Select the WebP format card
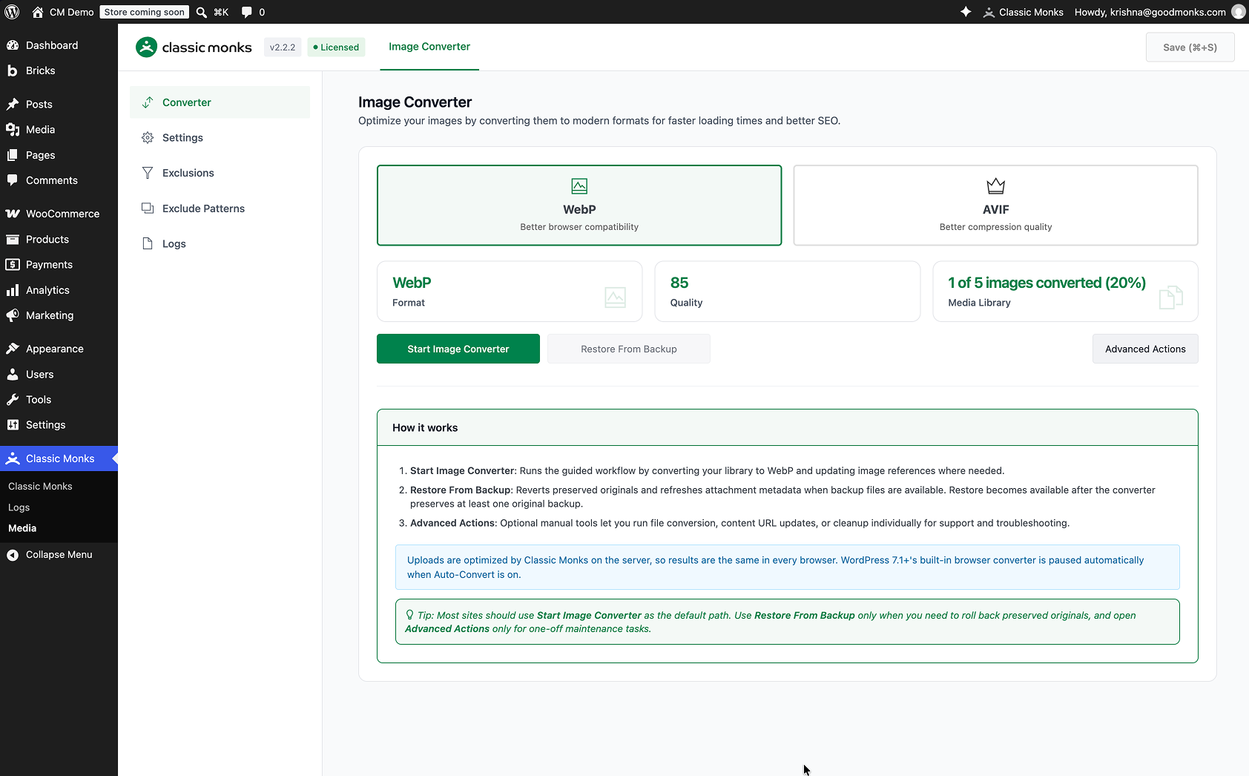Viewport: 1249px width, 776px height. coord(579,205)
